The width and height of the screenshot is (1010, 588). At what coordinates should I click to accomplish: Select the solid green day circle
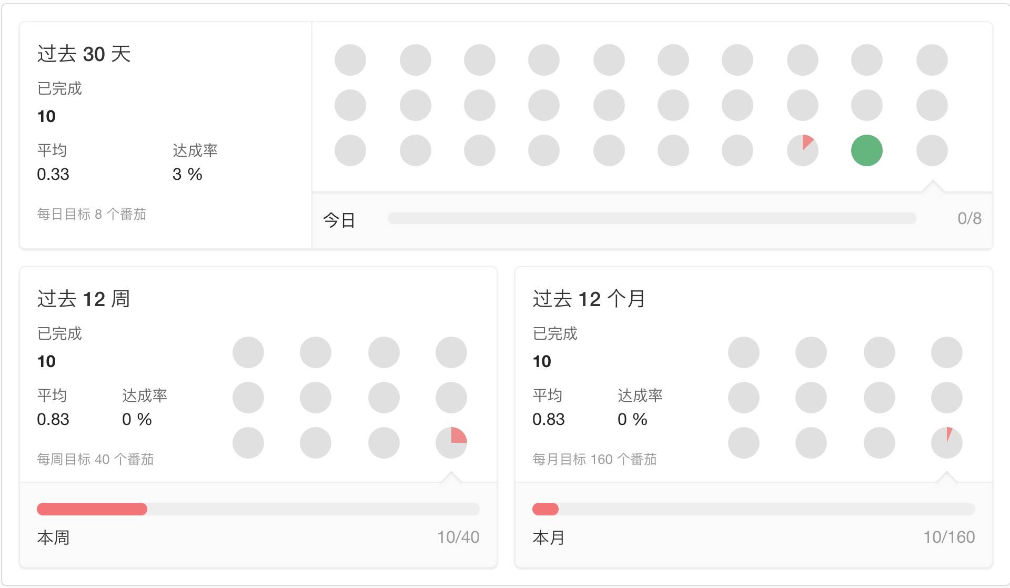click(x=866, y=150)
